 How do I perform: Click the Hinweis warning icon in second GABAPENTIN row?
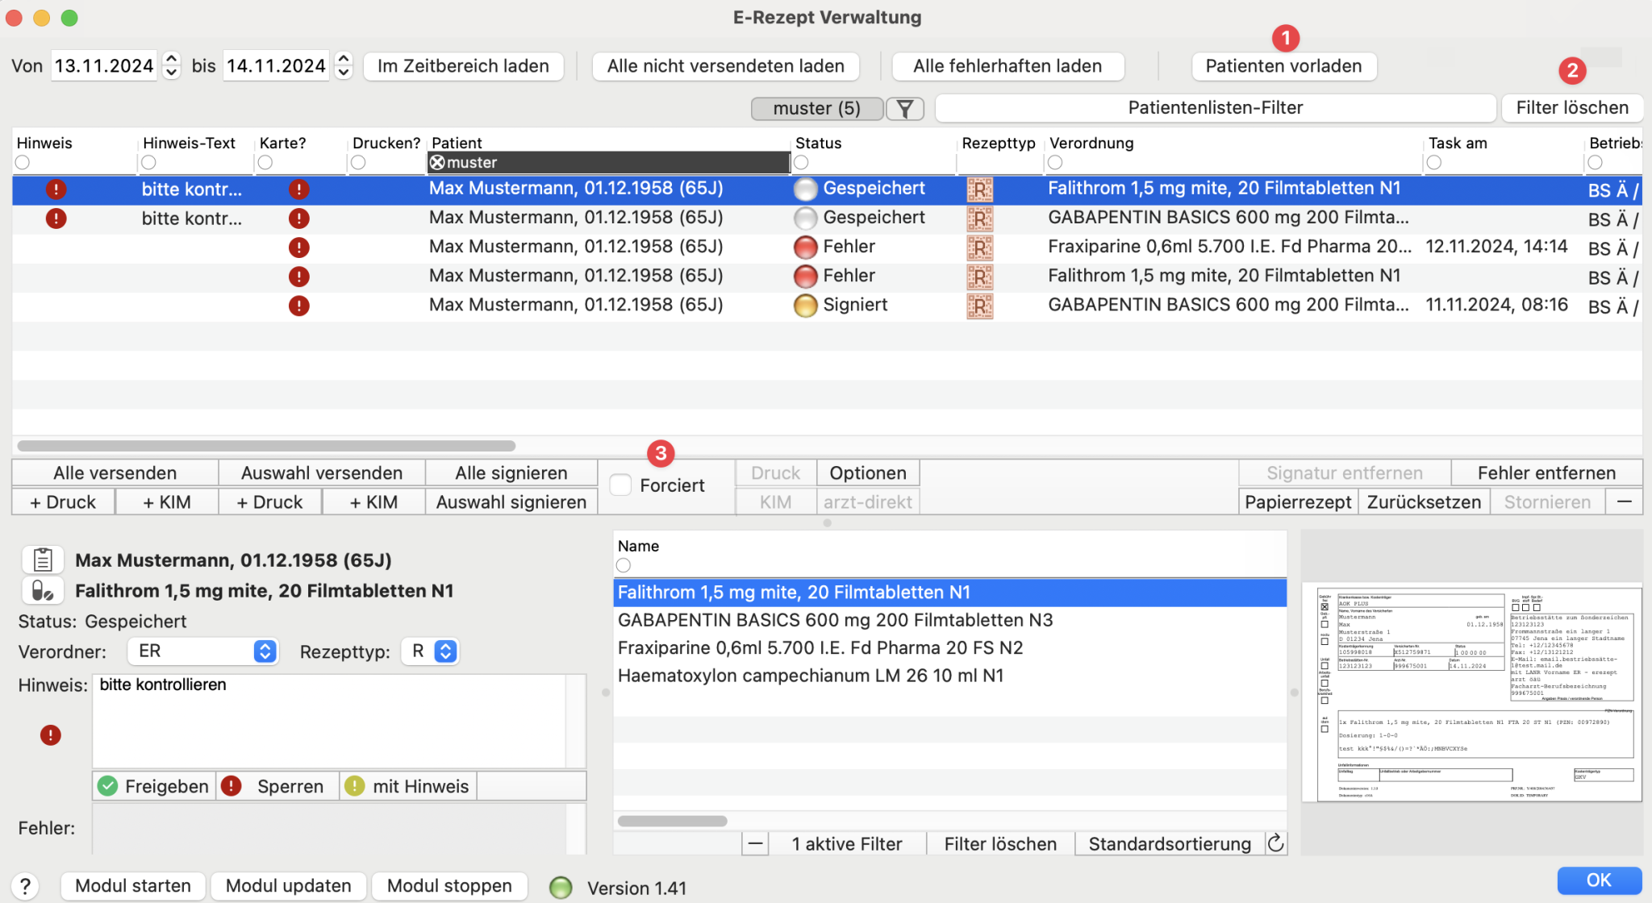click(x=56, y=218)
